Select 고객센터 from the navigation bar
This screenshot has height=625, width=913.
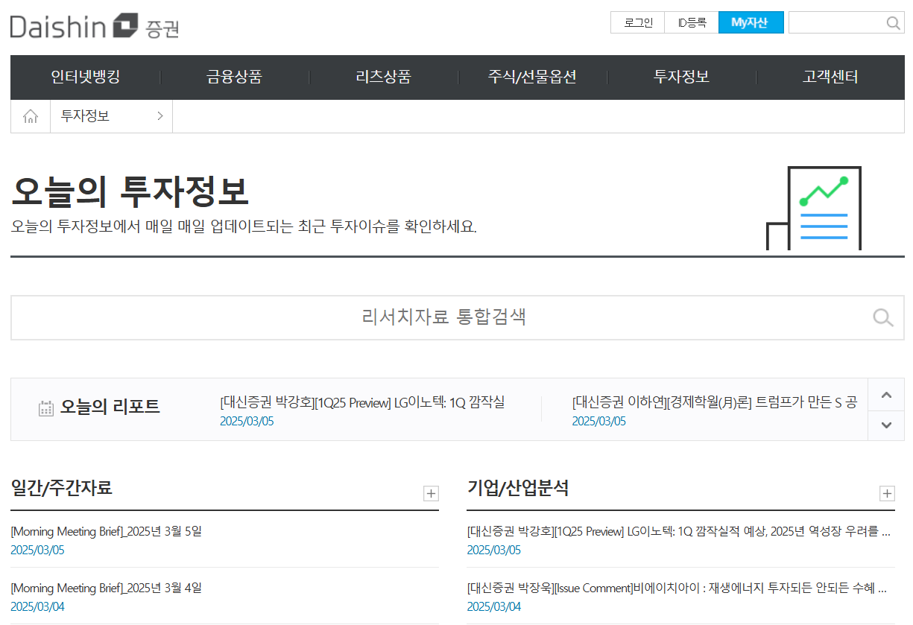[x=830, y=77]
